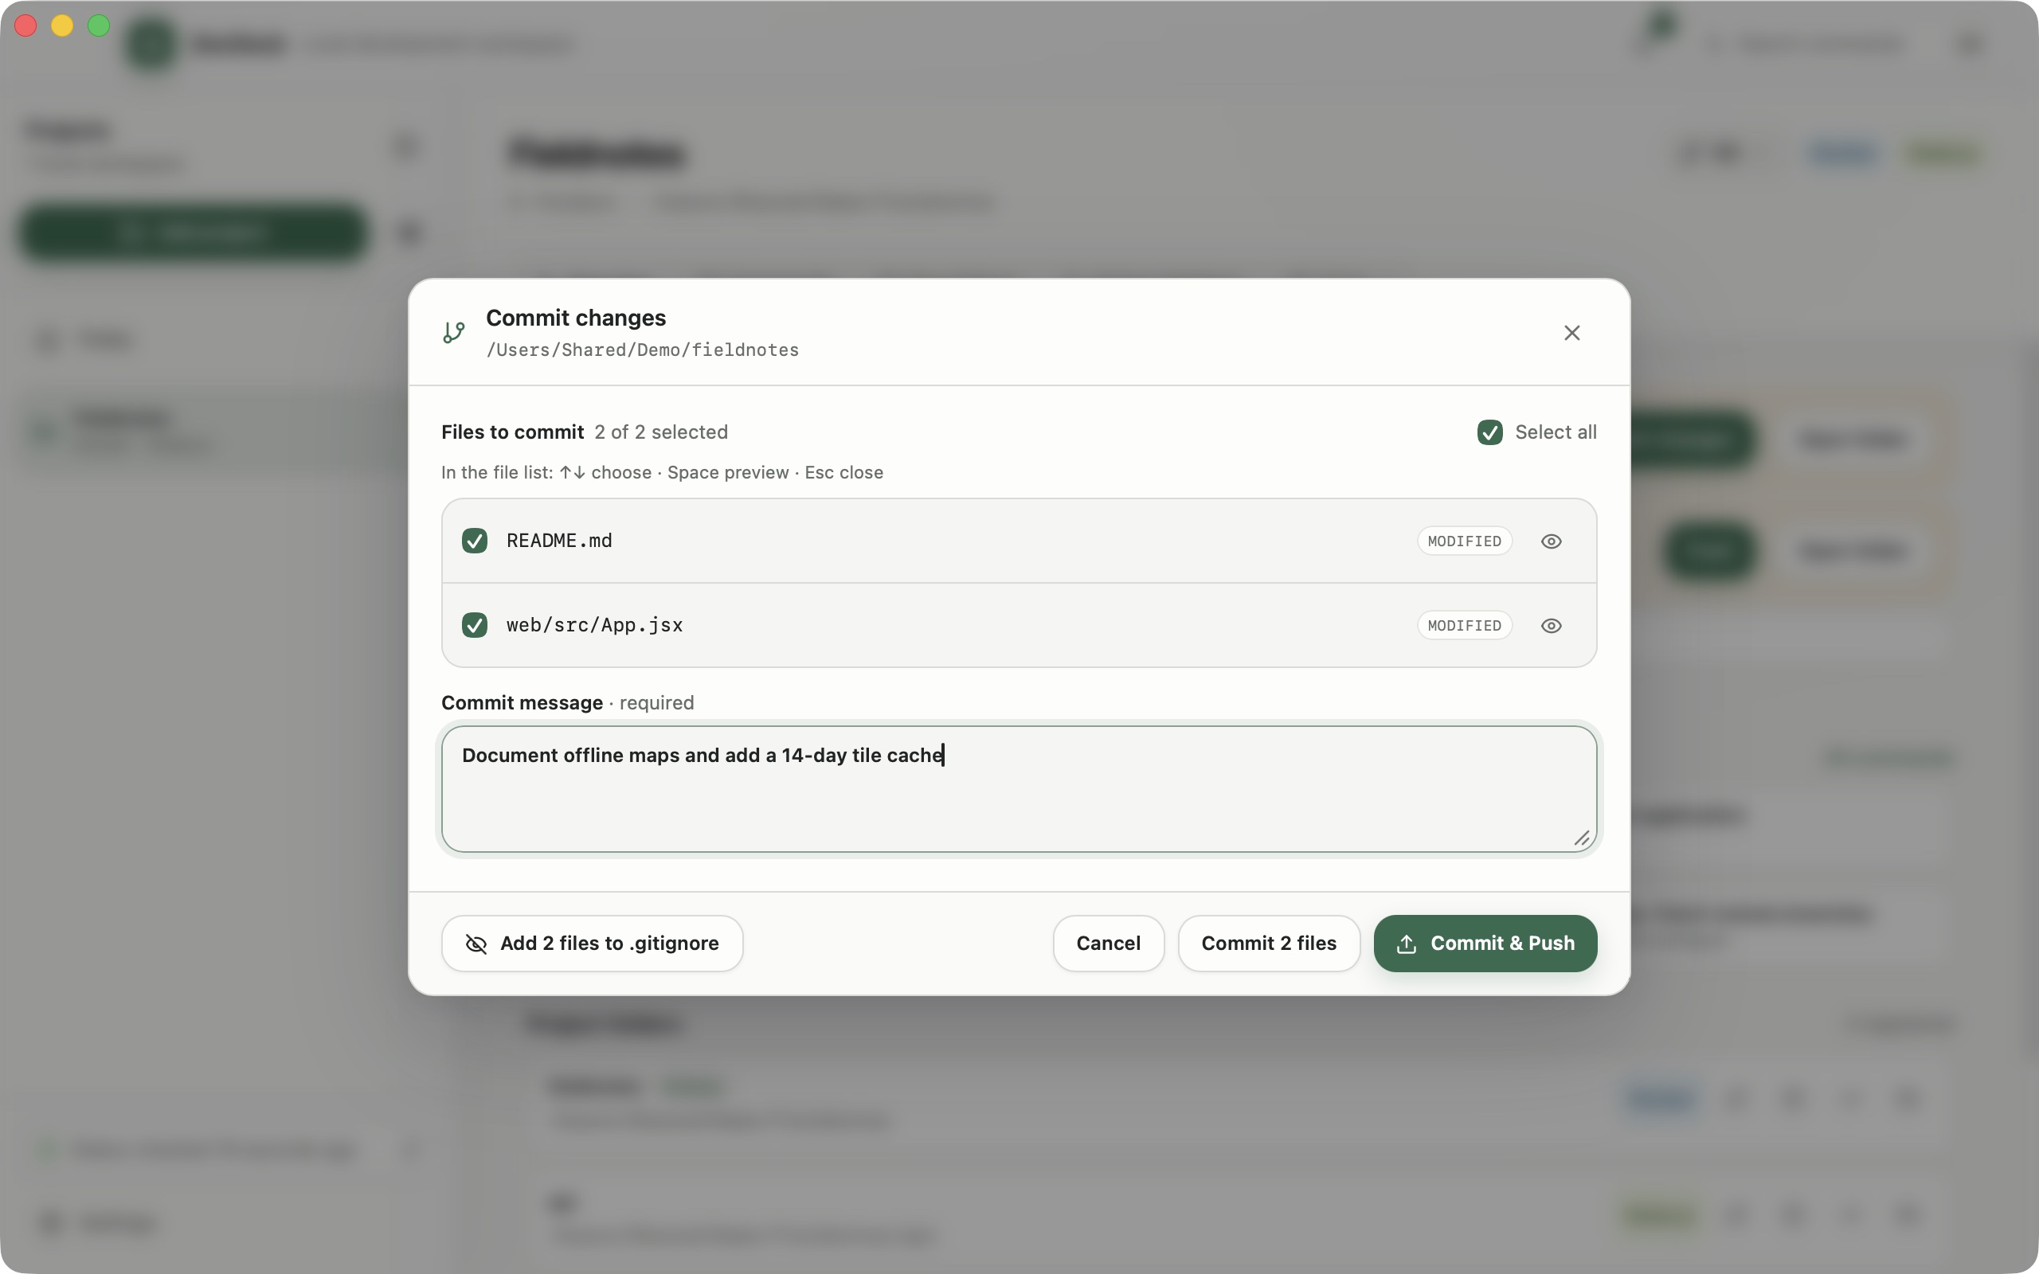
Task: Cancel the commit dialog
Action: pos(1108,943)
